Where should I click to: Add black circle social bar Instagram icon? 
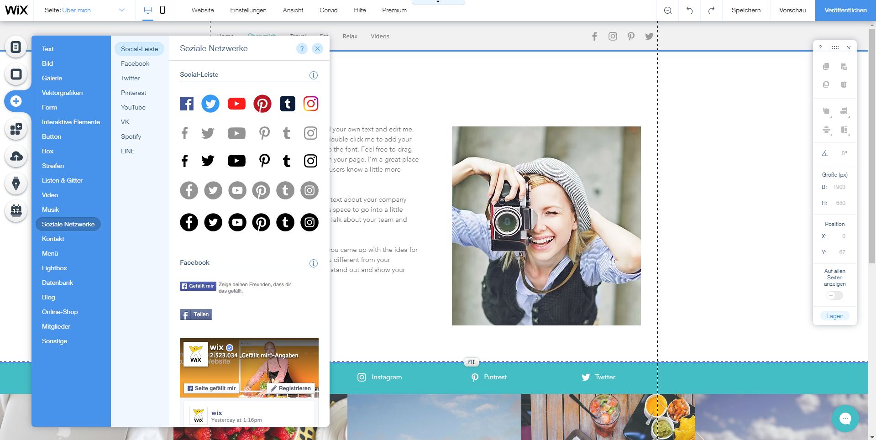coord(309,222)
